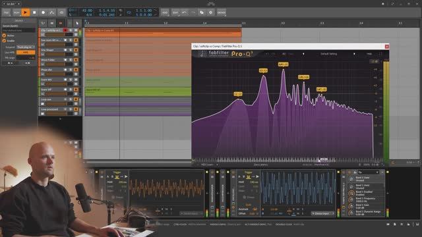
Task: Go to the next Pro-Q 3 preset
Action: pos(354,54)
